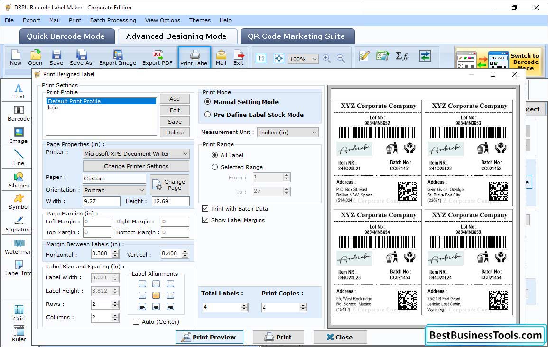Select Manual Setting Mode radio button
The height and width of the screenshot is (347, 548).
(208, 102)
